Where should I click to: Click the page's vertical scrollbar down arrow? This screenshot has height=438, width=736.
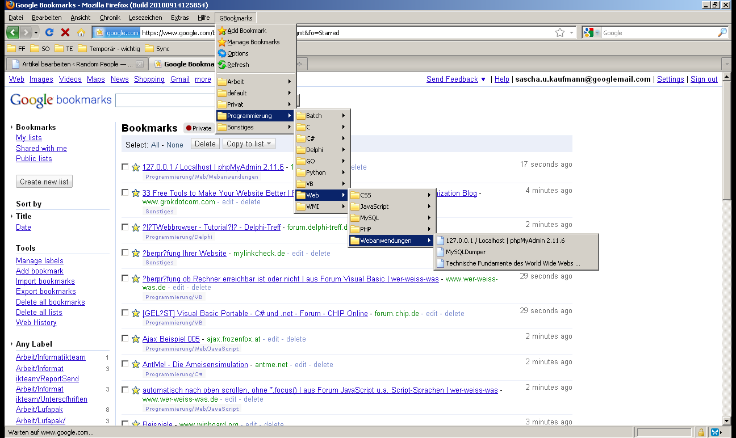click(x=726, y=420)
